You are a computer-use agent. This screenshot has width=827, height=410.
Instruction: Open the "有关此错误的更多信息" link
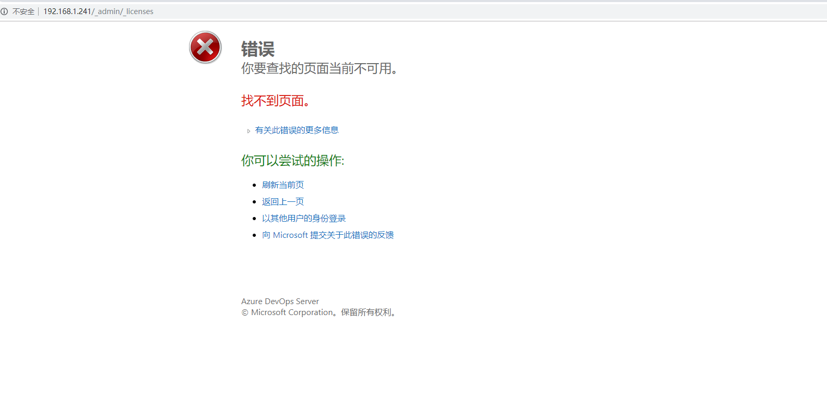(297, 130)
